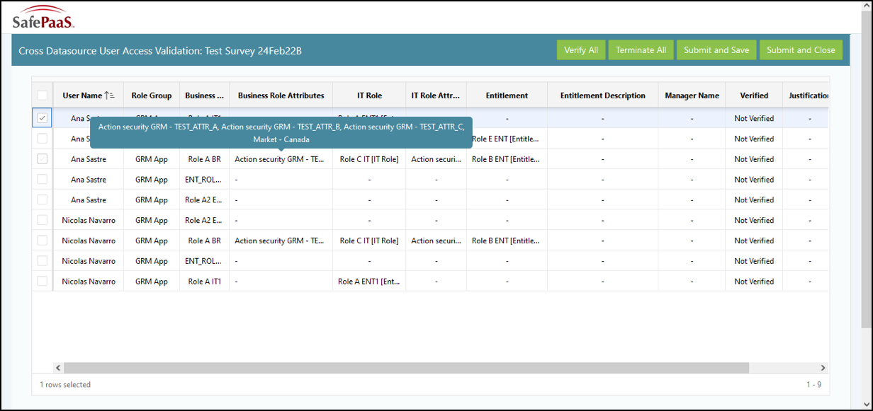The height and width of the screenshot is (411, 873).
Task: Click the Manager Name column header
Action: 692,95
